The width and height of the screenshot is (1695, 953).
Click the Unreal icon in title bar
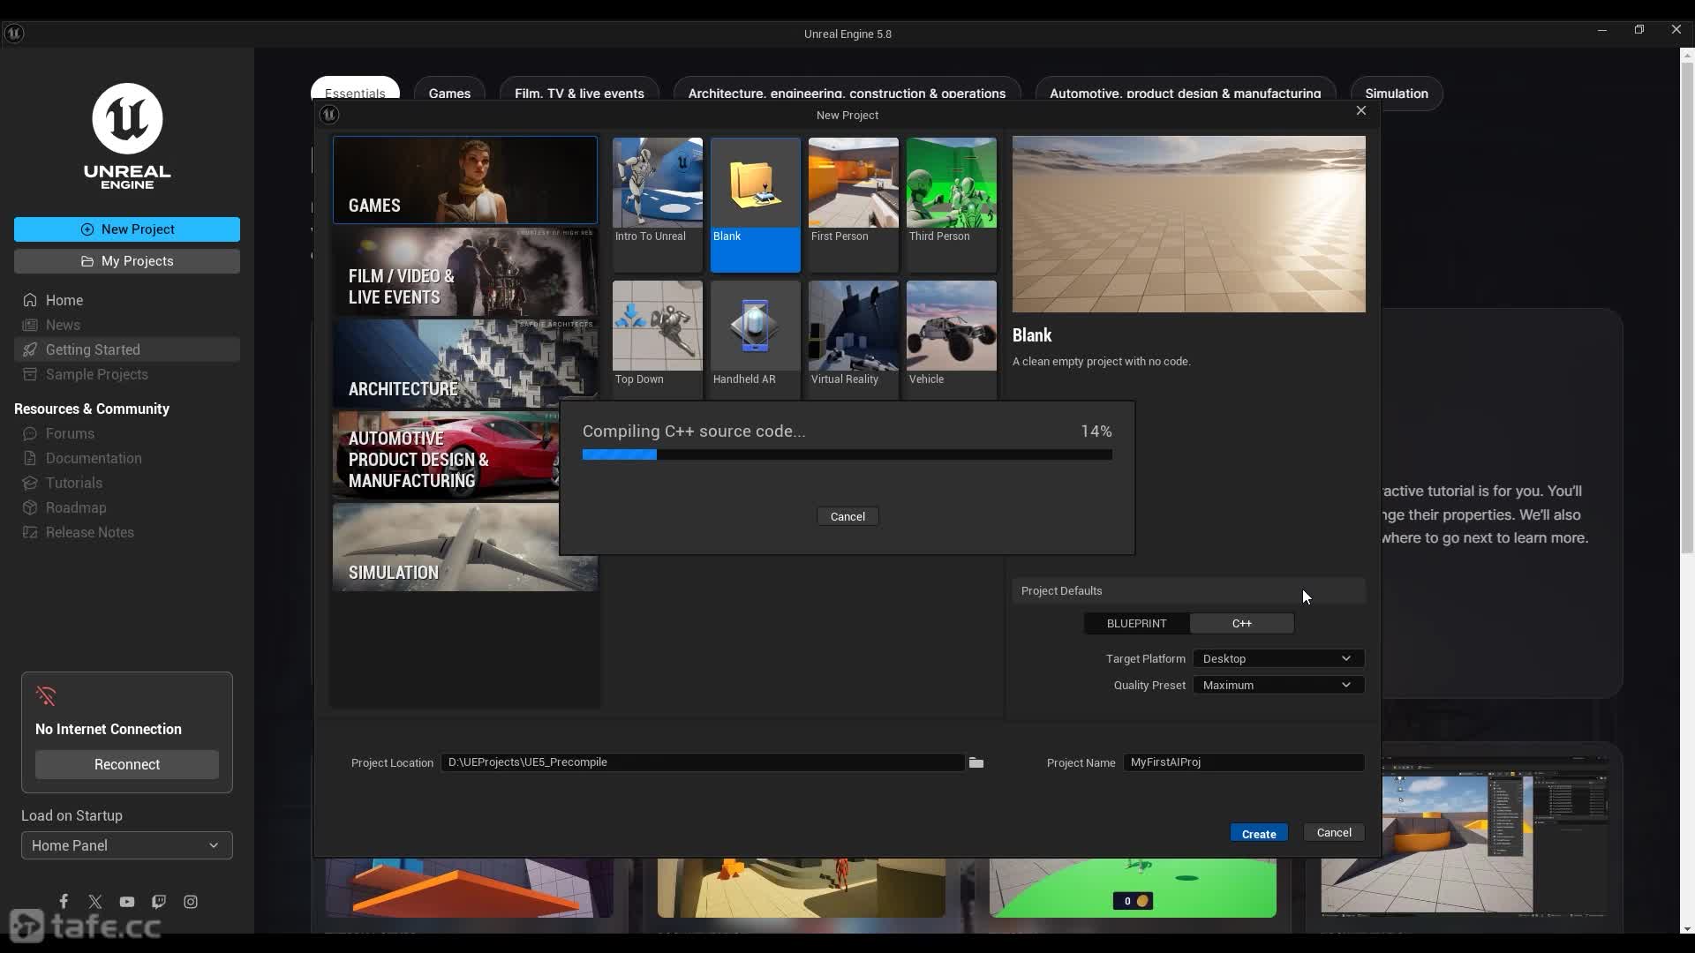(x=14, y=34)
